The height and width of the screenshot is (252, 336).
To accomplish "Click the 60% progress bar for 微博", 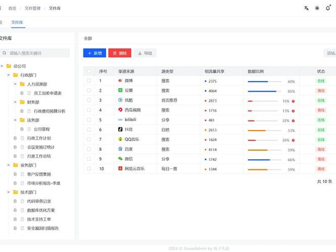I will point(265,81).
